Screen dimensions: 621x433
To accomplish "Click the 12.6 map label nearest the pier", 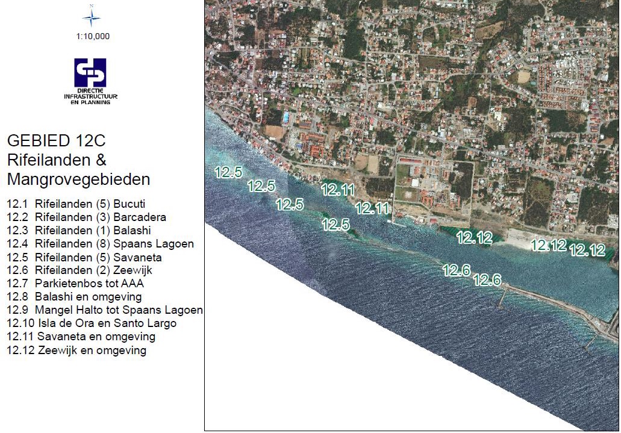I will click(x=487, y=280).
